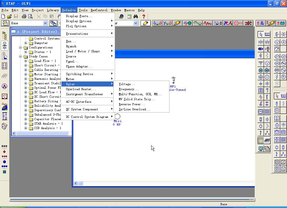
Task: Select the DC Load Flow mode icon
Action: coord(260,23)
